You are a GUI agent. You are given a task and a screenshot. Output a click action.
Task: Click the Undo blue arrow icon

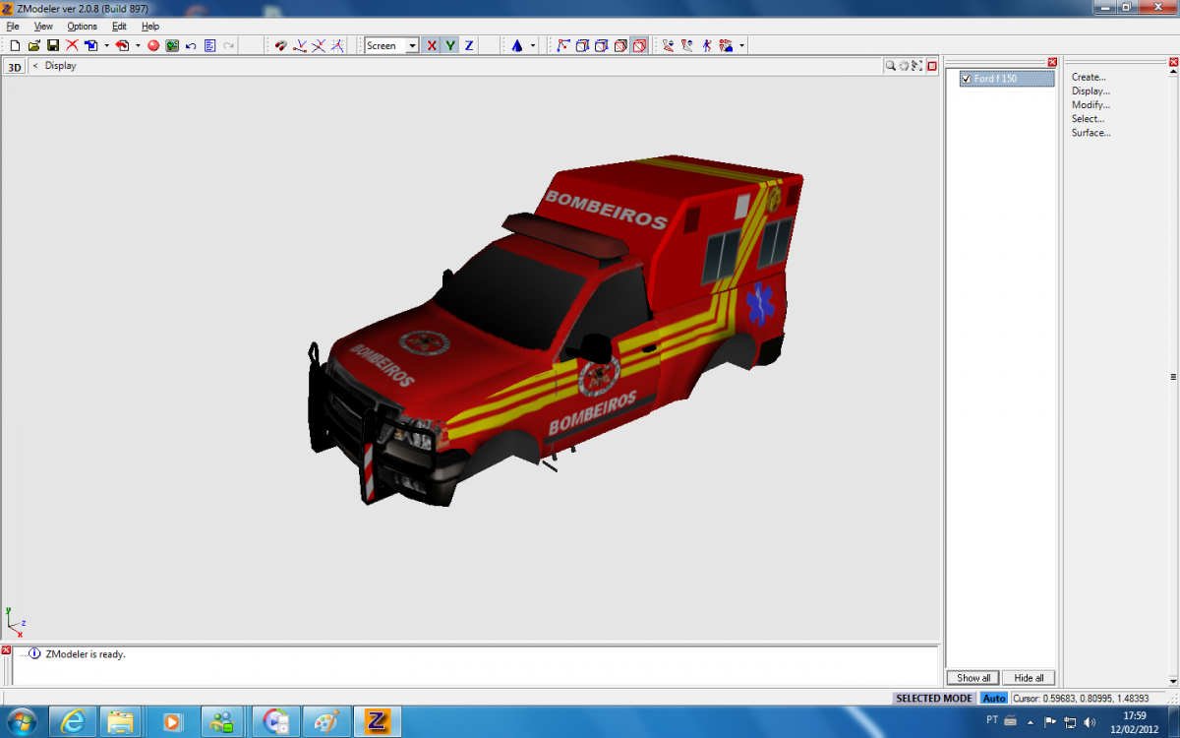coord(191,45)
